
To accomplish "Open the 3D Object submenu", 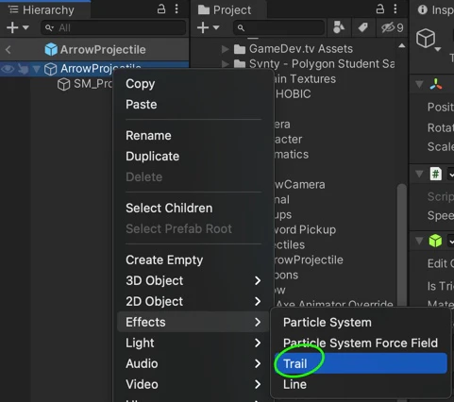I will pos(193,280).
